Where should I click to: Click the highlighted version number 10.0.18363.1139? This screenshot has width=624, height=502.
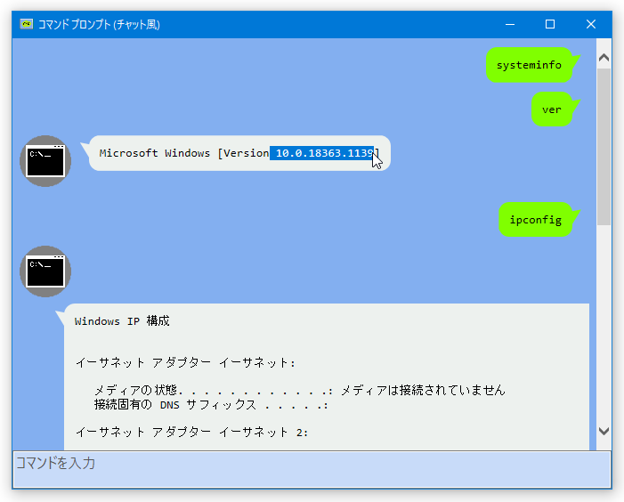click(x=322, y=153)
